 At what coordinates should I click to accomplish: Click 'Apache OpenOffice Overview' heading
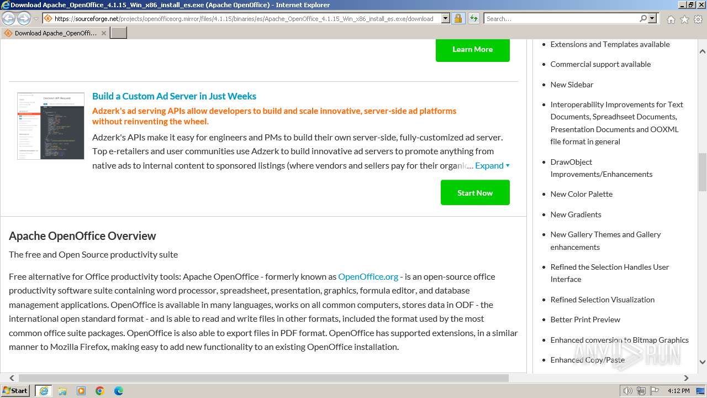click(x=82, y=235)
